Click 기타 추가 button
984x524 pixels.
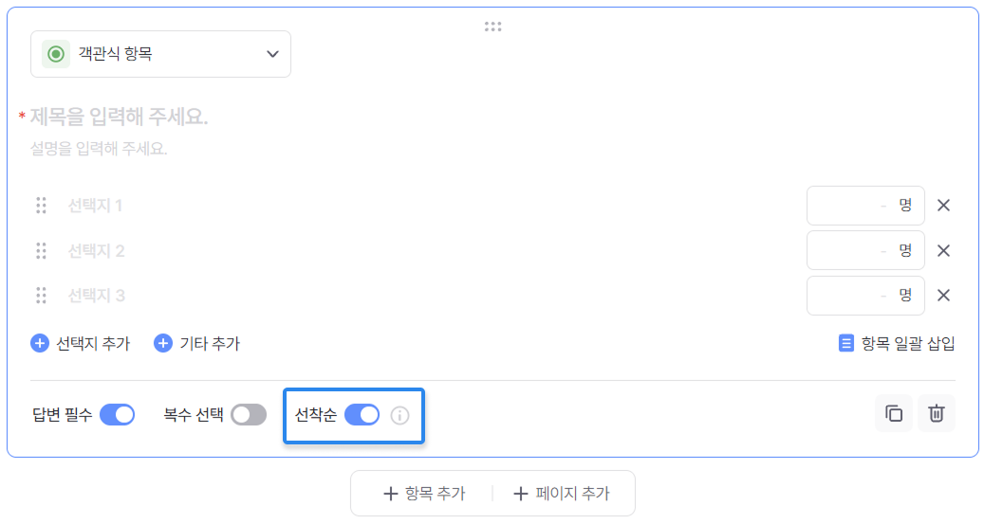[197, 343]
